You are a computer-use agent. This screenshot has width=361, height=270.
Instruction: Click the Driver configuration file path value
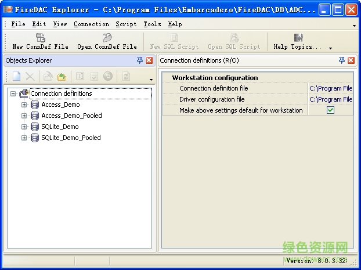pyautogui.click(x=331, y=99)
